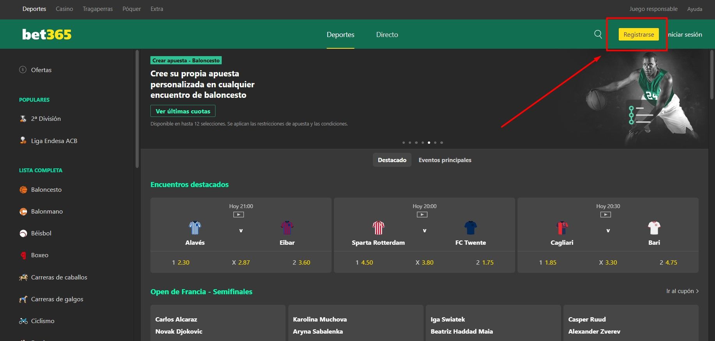Click the Crear apuesta - Baloncesto label
Screen dimensions: 715x341
(x=186, y=60)
